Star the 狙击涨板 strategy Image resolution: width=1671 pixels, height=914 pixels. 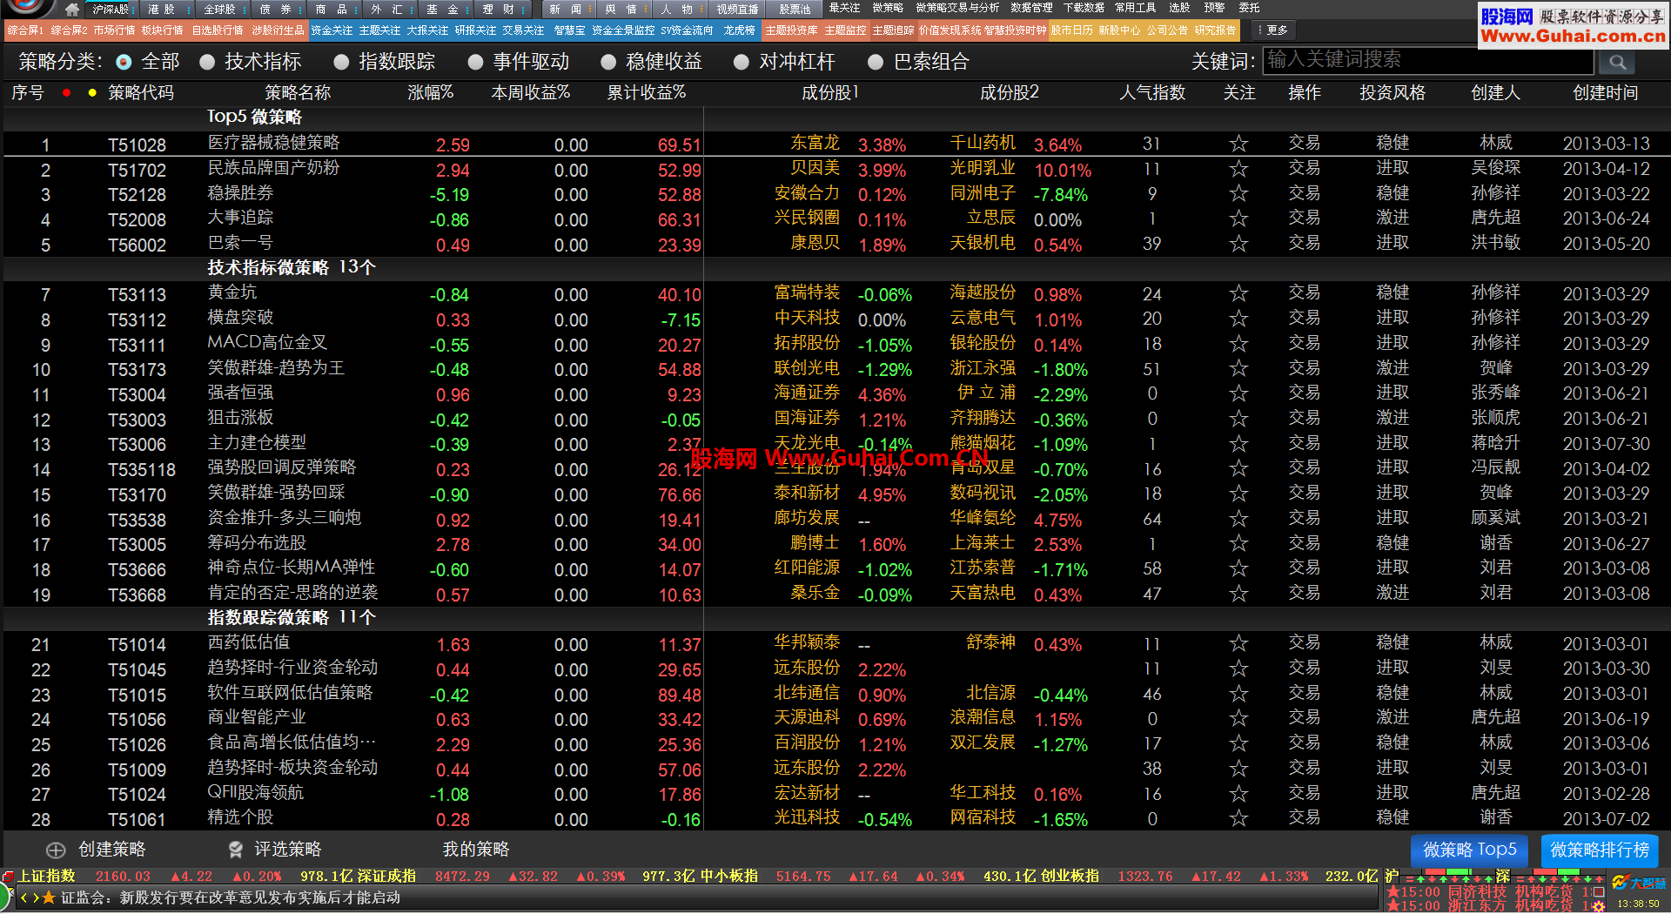pos(1238,419)
